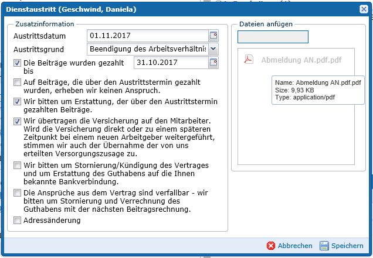Tick the Adressänderung checkbox

coord(18,221)
